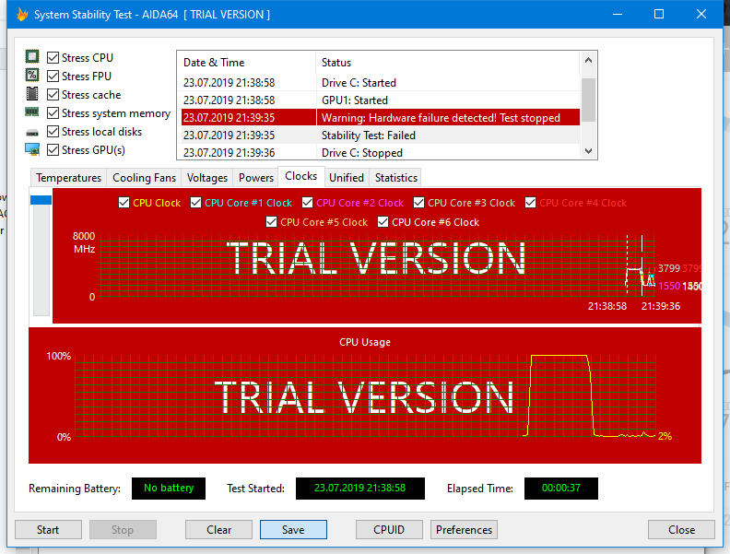Image resolution: width=730 pixels, height=554 pixels.
Task: Click the Elapsed Time 00:00:37 field
Action: (561, 488)
